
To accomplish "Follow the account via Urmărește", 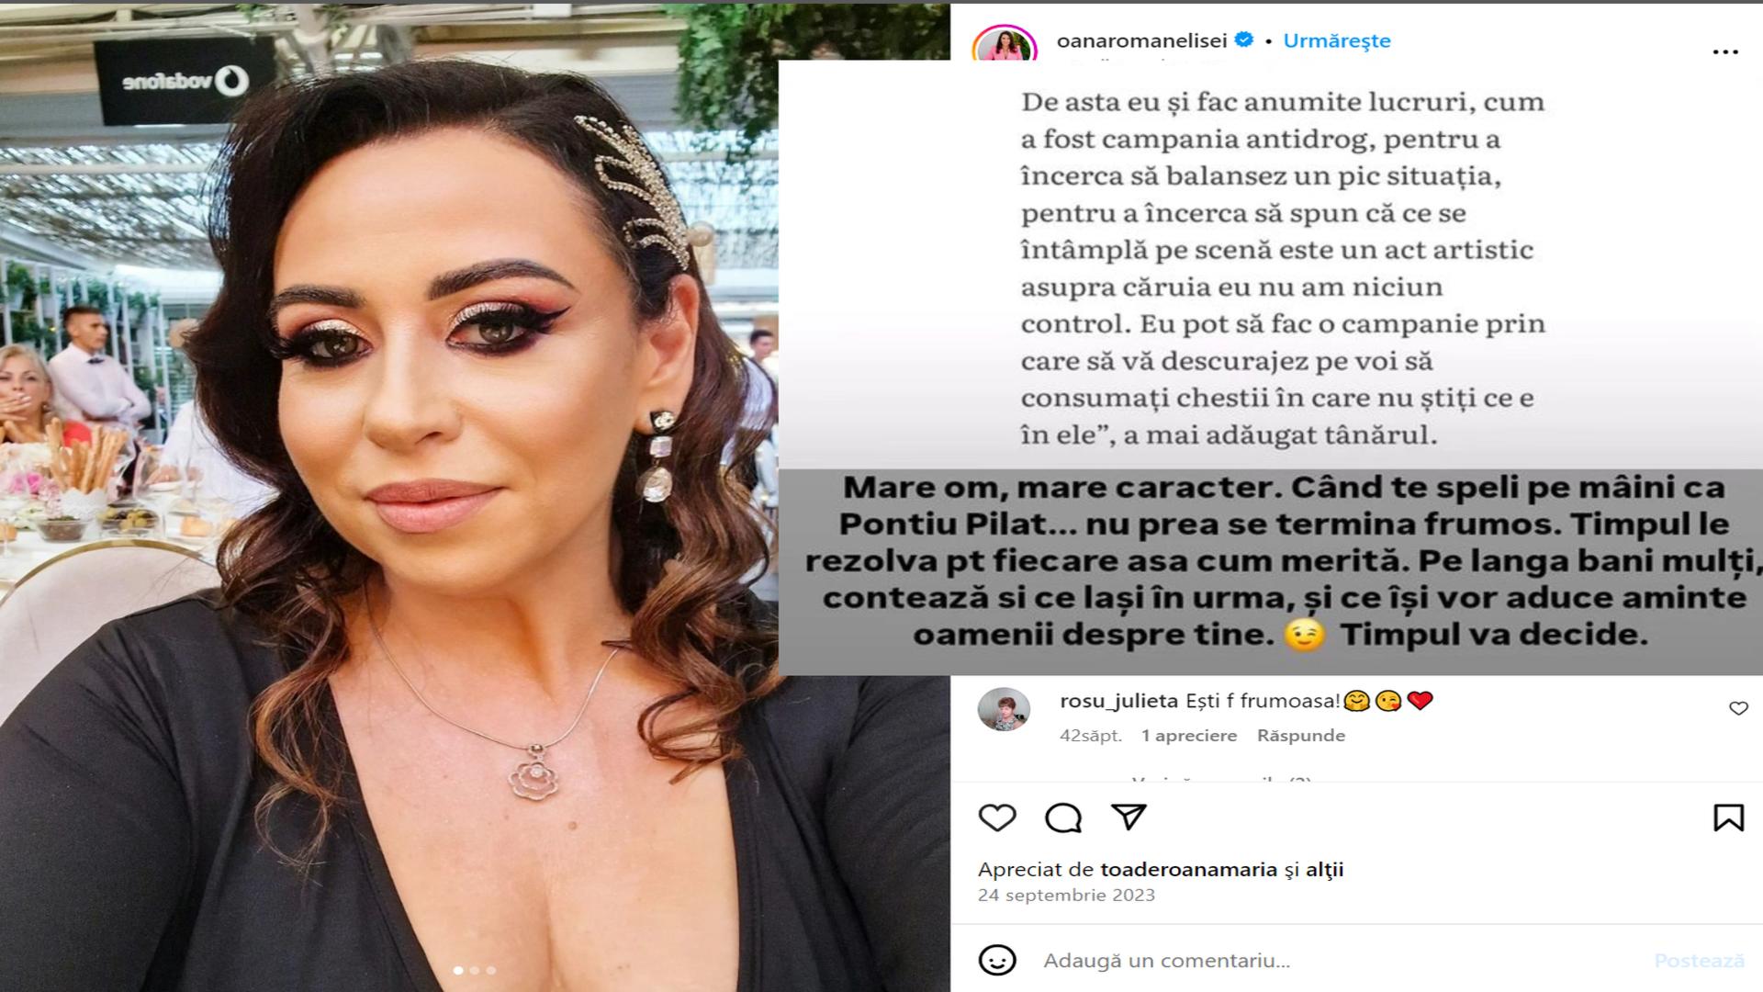I will tap(1337, 40).
